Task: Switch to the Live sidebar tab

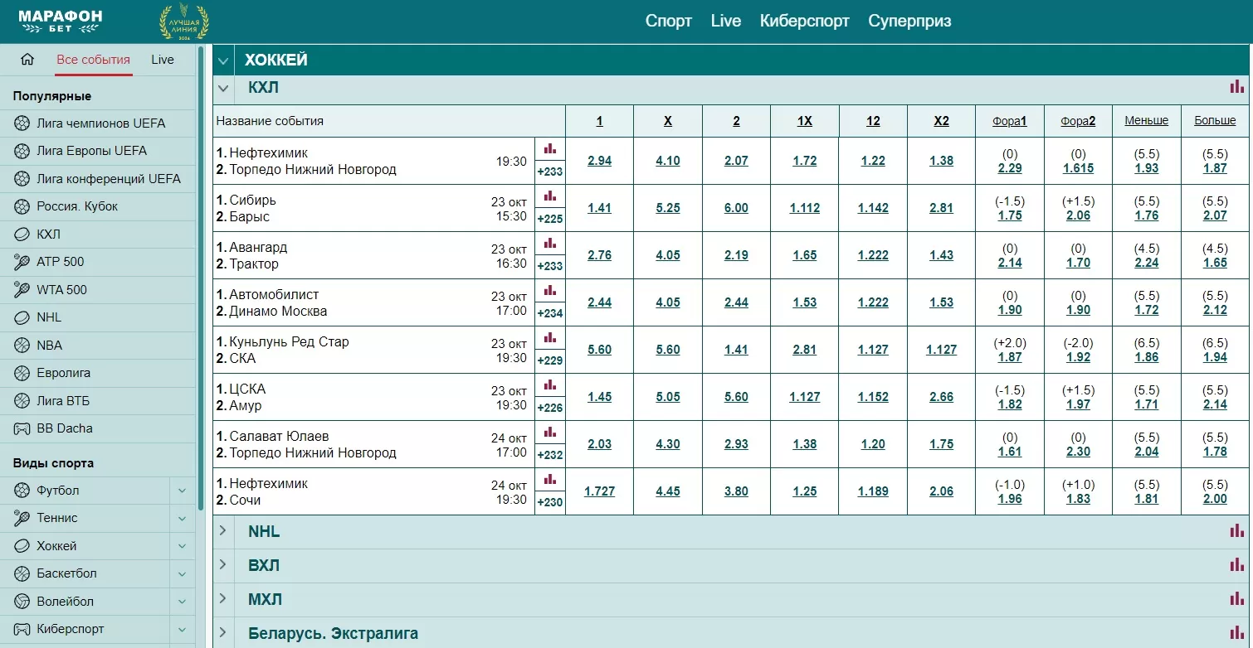Action: pos(163,60)
